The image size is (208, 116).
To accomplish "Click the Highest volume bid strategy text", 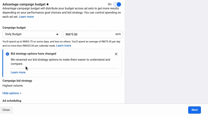I will coord(13,86).
